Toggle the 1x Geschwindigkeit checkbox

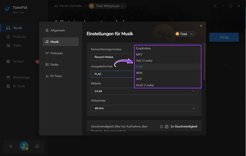[x=166, y=127]
